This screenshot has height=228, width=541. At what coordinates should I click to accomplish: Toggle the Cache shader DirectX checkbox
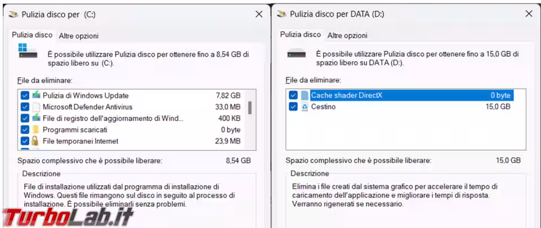pos(293,95)
